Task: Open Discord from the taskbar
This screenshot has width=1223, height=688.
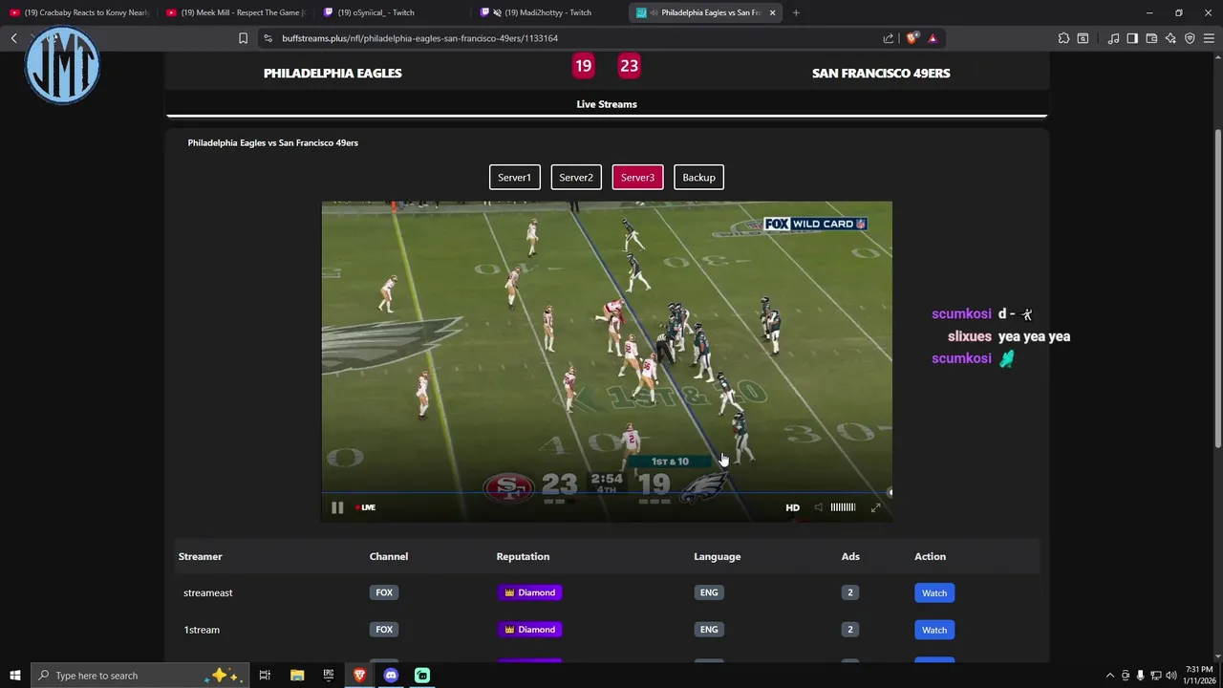Action: [391, 676]
